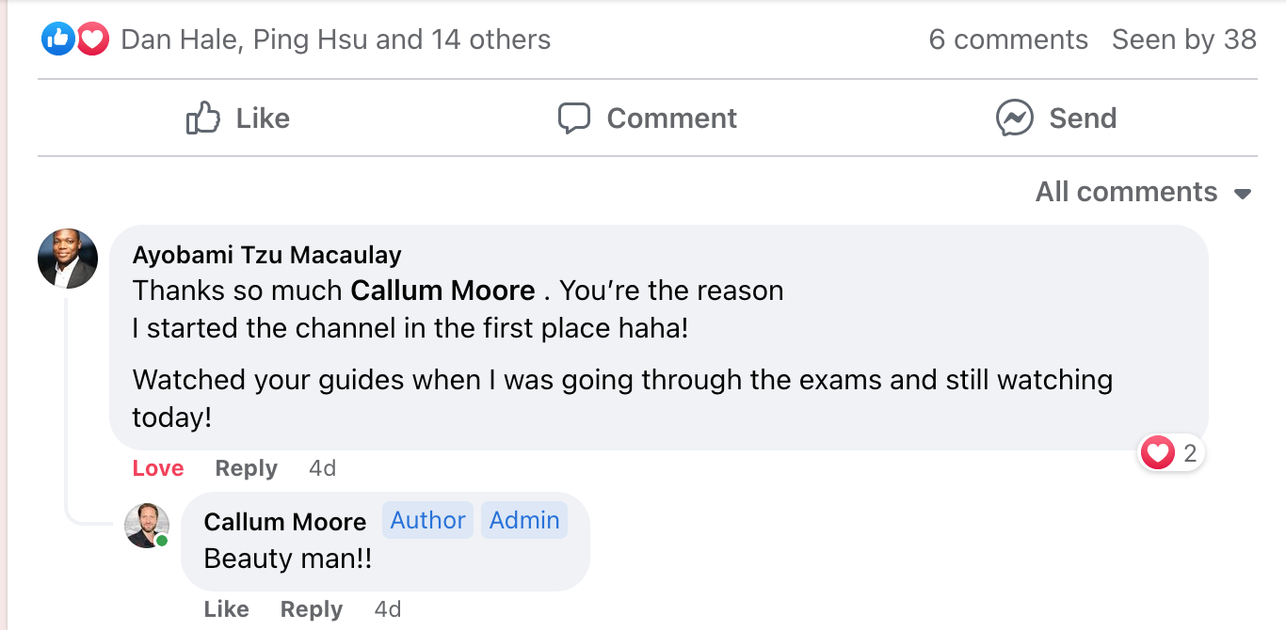1286x630 pixels.
Task: Open Callum Moore's profile picture
Action: pyautogui.click(x=147, y=526)
